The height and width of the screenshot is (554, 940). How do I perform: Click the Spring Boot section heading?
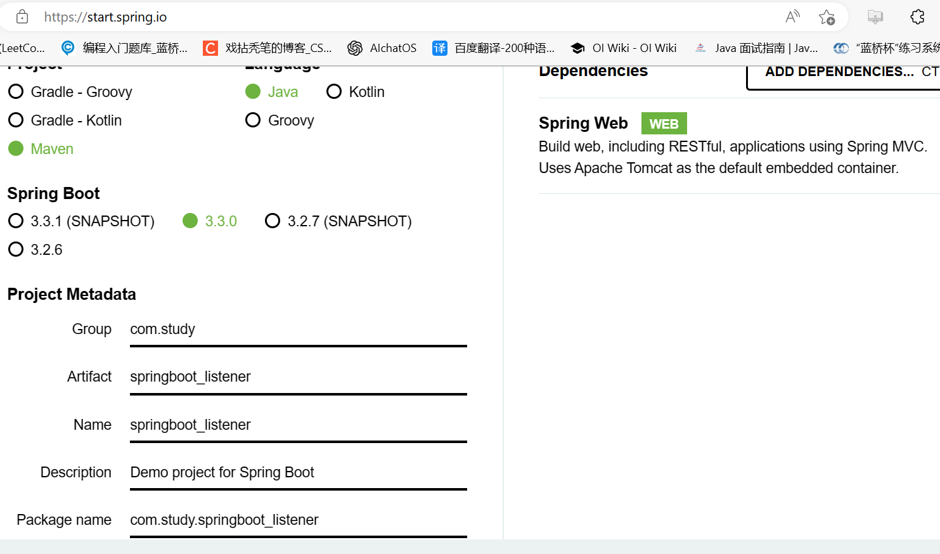(53, 193)
